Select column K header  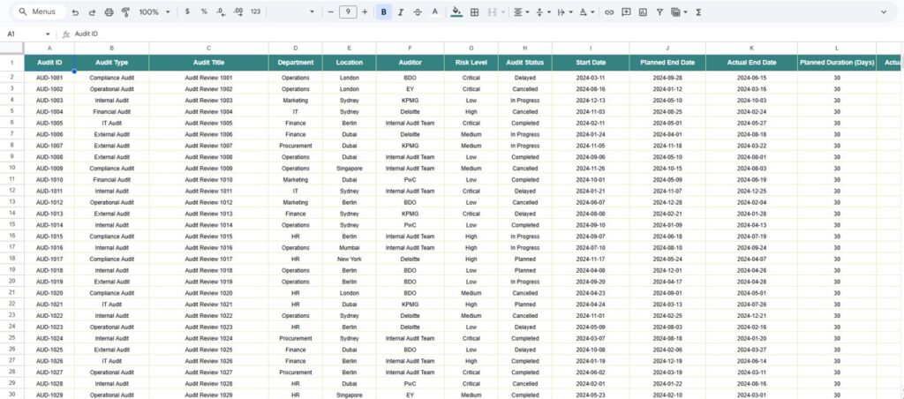(x=751, y=49)
